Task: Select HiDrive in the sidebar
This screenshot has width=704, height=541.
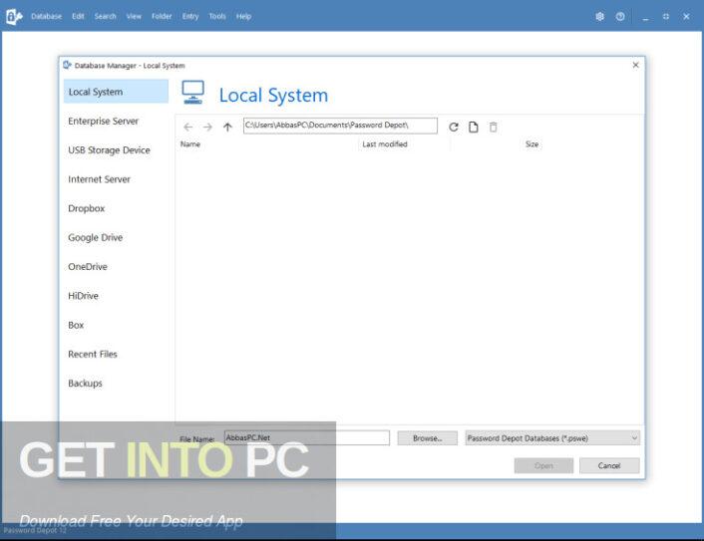Action: point(83,296)
